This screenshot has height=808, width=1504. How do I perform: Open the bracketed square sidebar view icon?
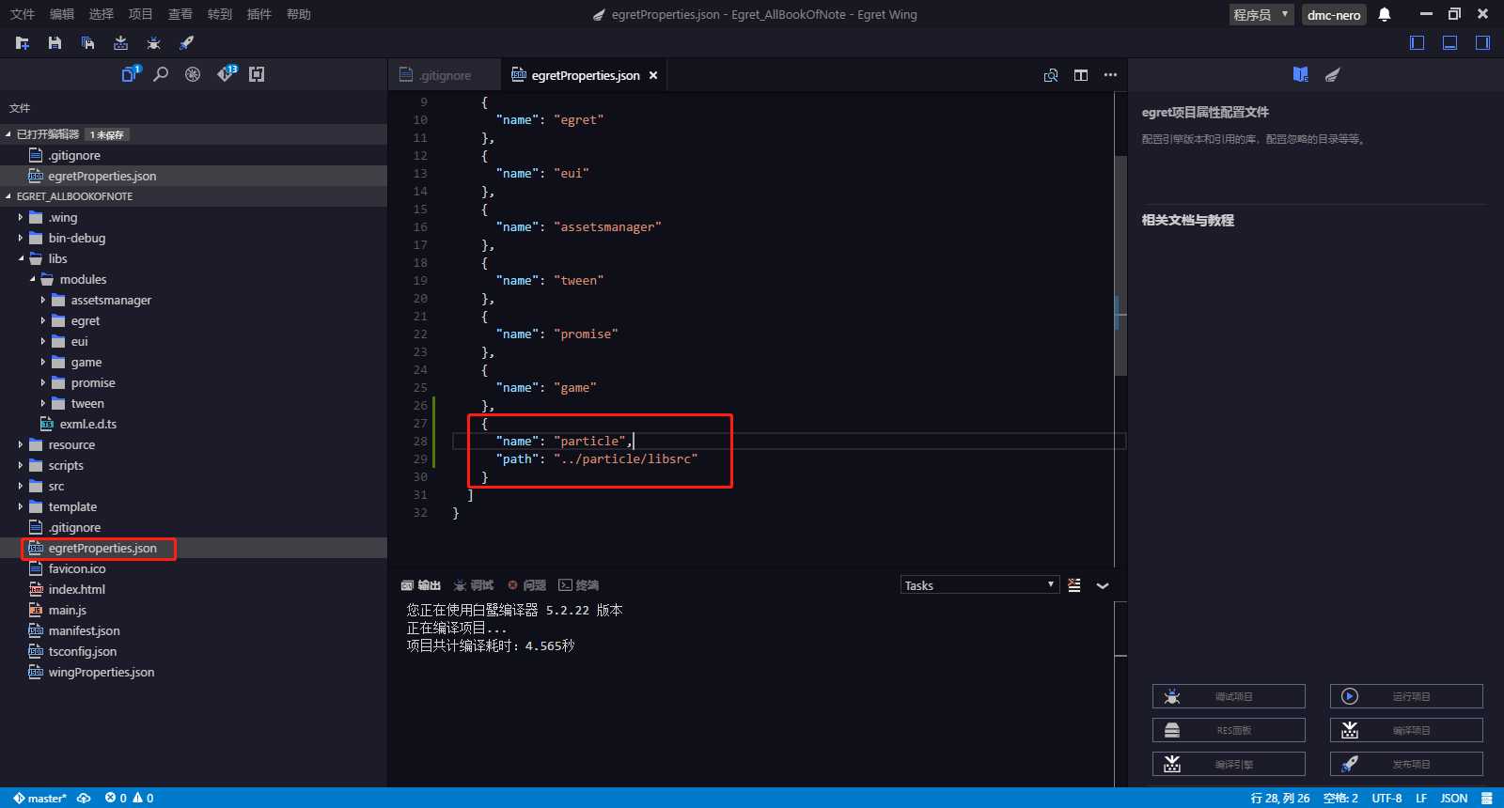(x=257, y=74)
